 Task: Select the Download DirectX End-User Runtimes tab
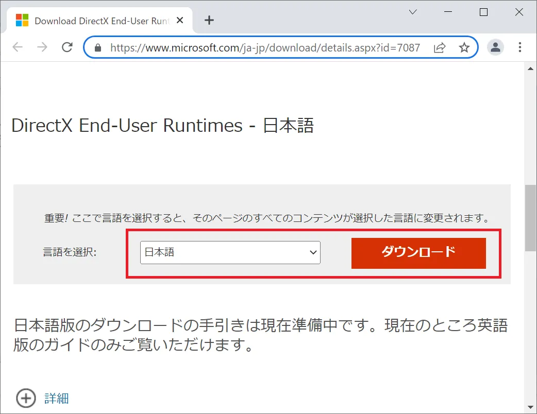[x=99, y=21]
